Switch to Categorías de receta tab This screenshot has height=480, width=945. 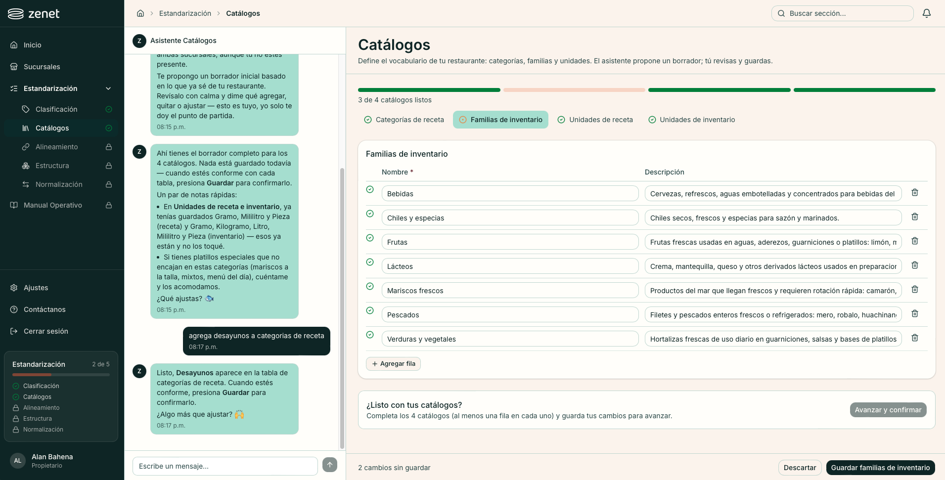tap(404, 120)
